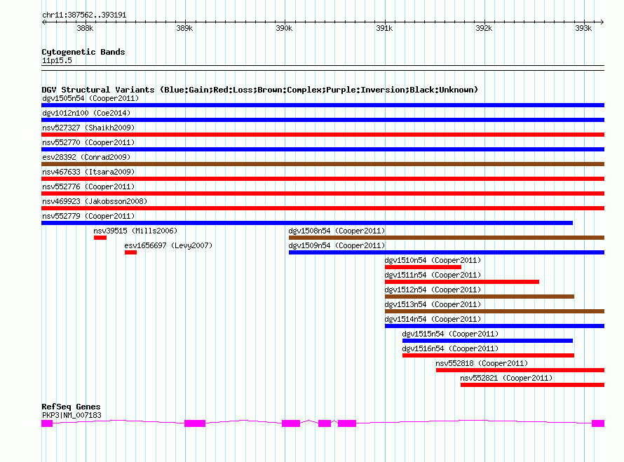Select the Cytogenetic Bands track title

(x=83, y=52)
